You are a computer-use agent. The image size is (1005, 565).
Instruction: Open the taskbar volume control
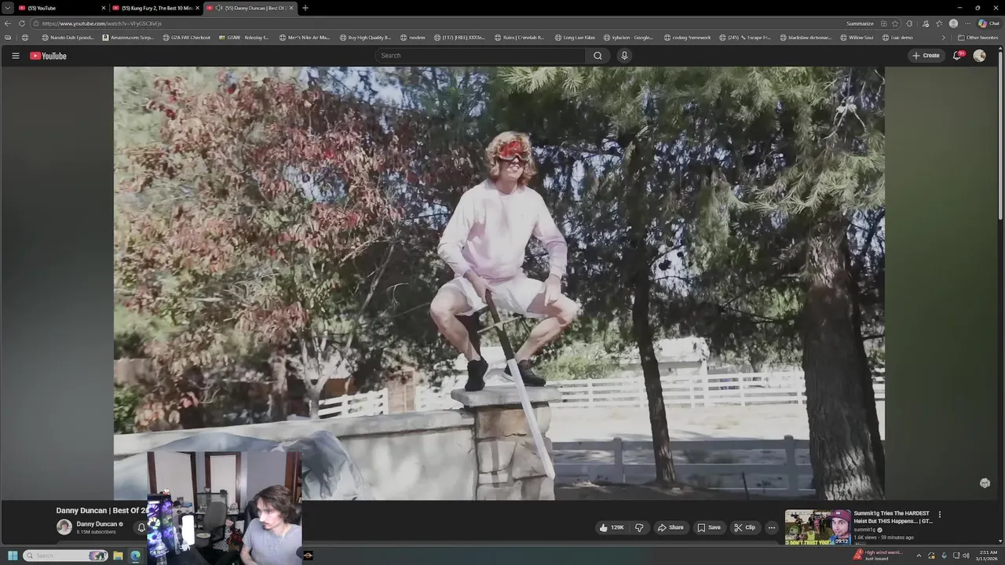pyautogui.click(x=966, y=556)
